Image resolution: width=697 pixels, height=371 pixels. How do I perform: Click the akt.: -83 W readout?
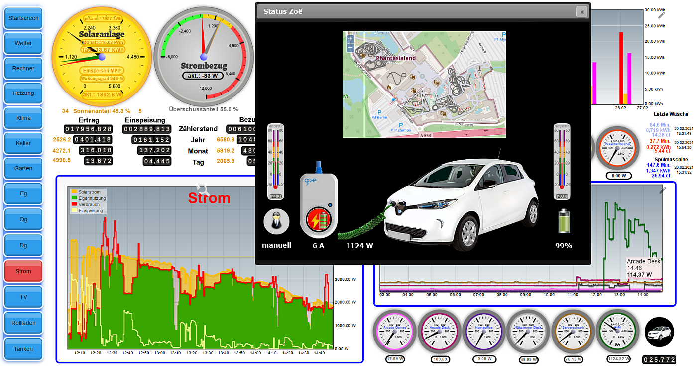tap(204, 76)
